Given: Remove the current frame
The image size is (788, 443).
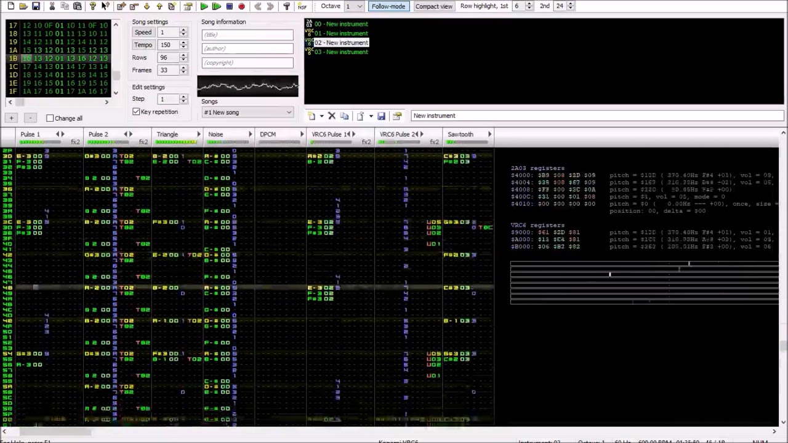Looking at the screenshot, I should [134, 6].
